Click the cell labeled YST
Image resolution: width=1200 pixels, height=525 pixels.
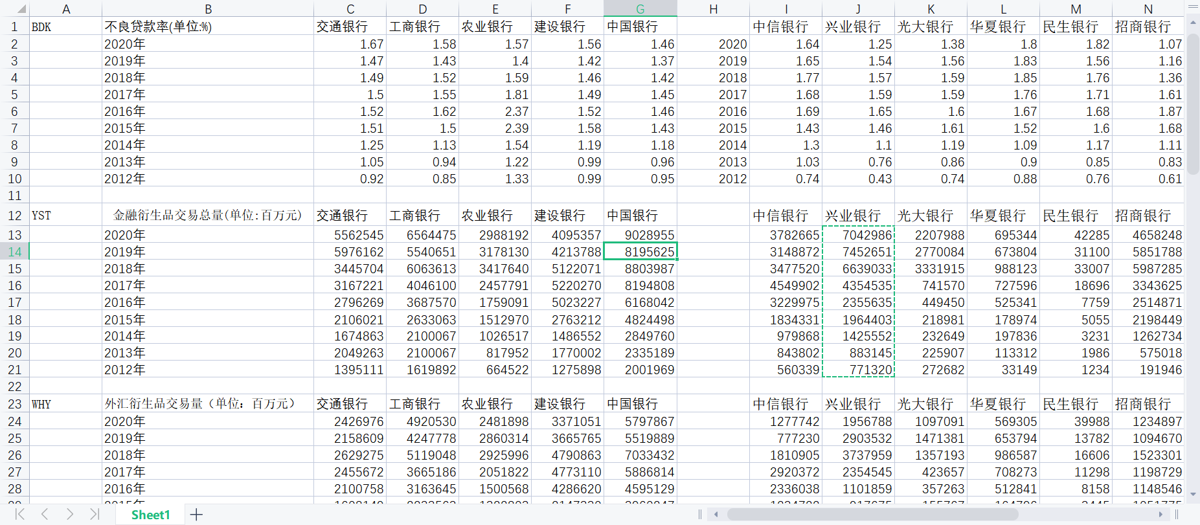(65, 215)
